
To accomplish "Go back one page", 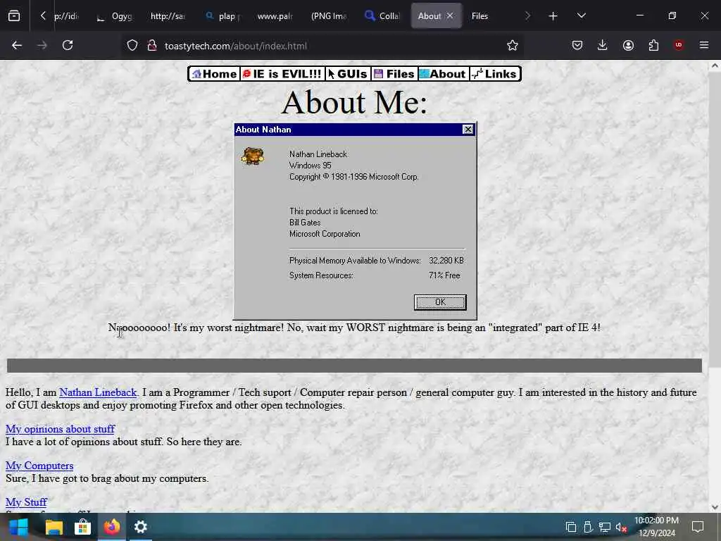I will coord(17,46).
